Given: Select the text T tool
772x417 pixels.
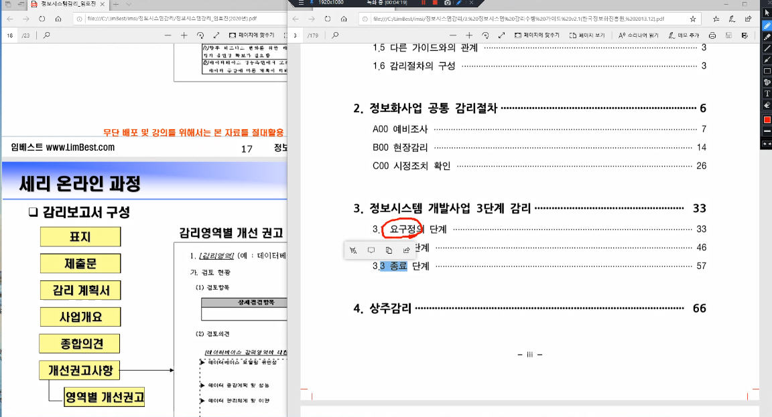Looking at the screenshot, I should click(767, 94).
